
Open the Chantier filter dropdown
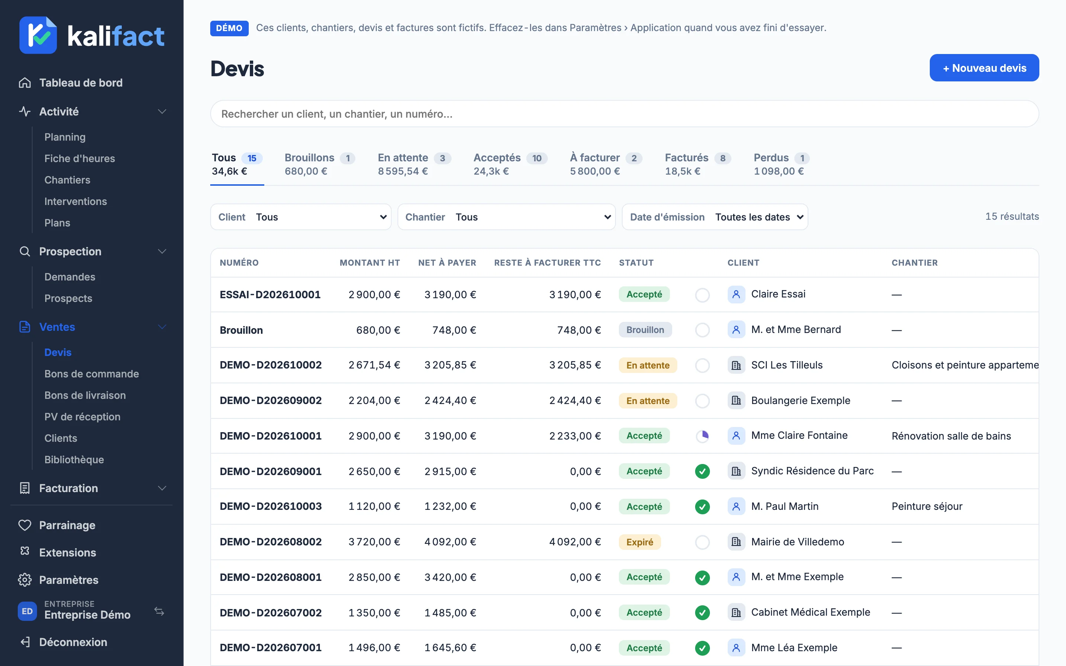(x=507, y=217)
